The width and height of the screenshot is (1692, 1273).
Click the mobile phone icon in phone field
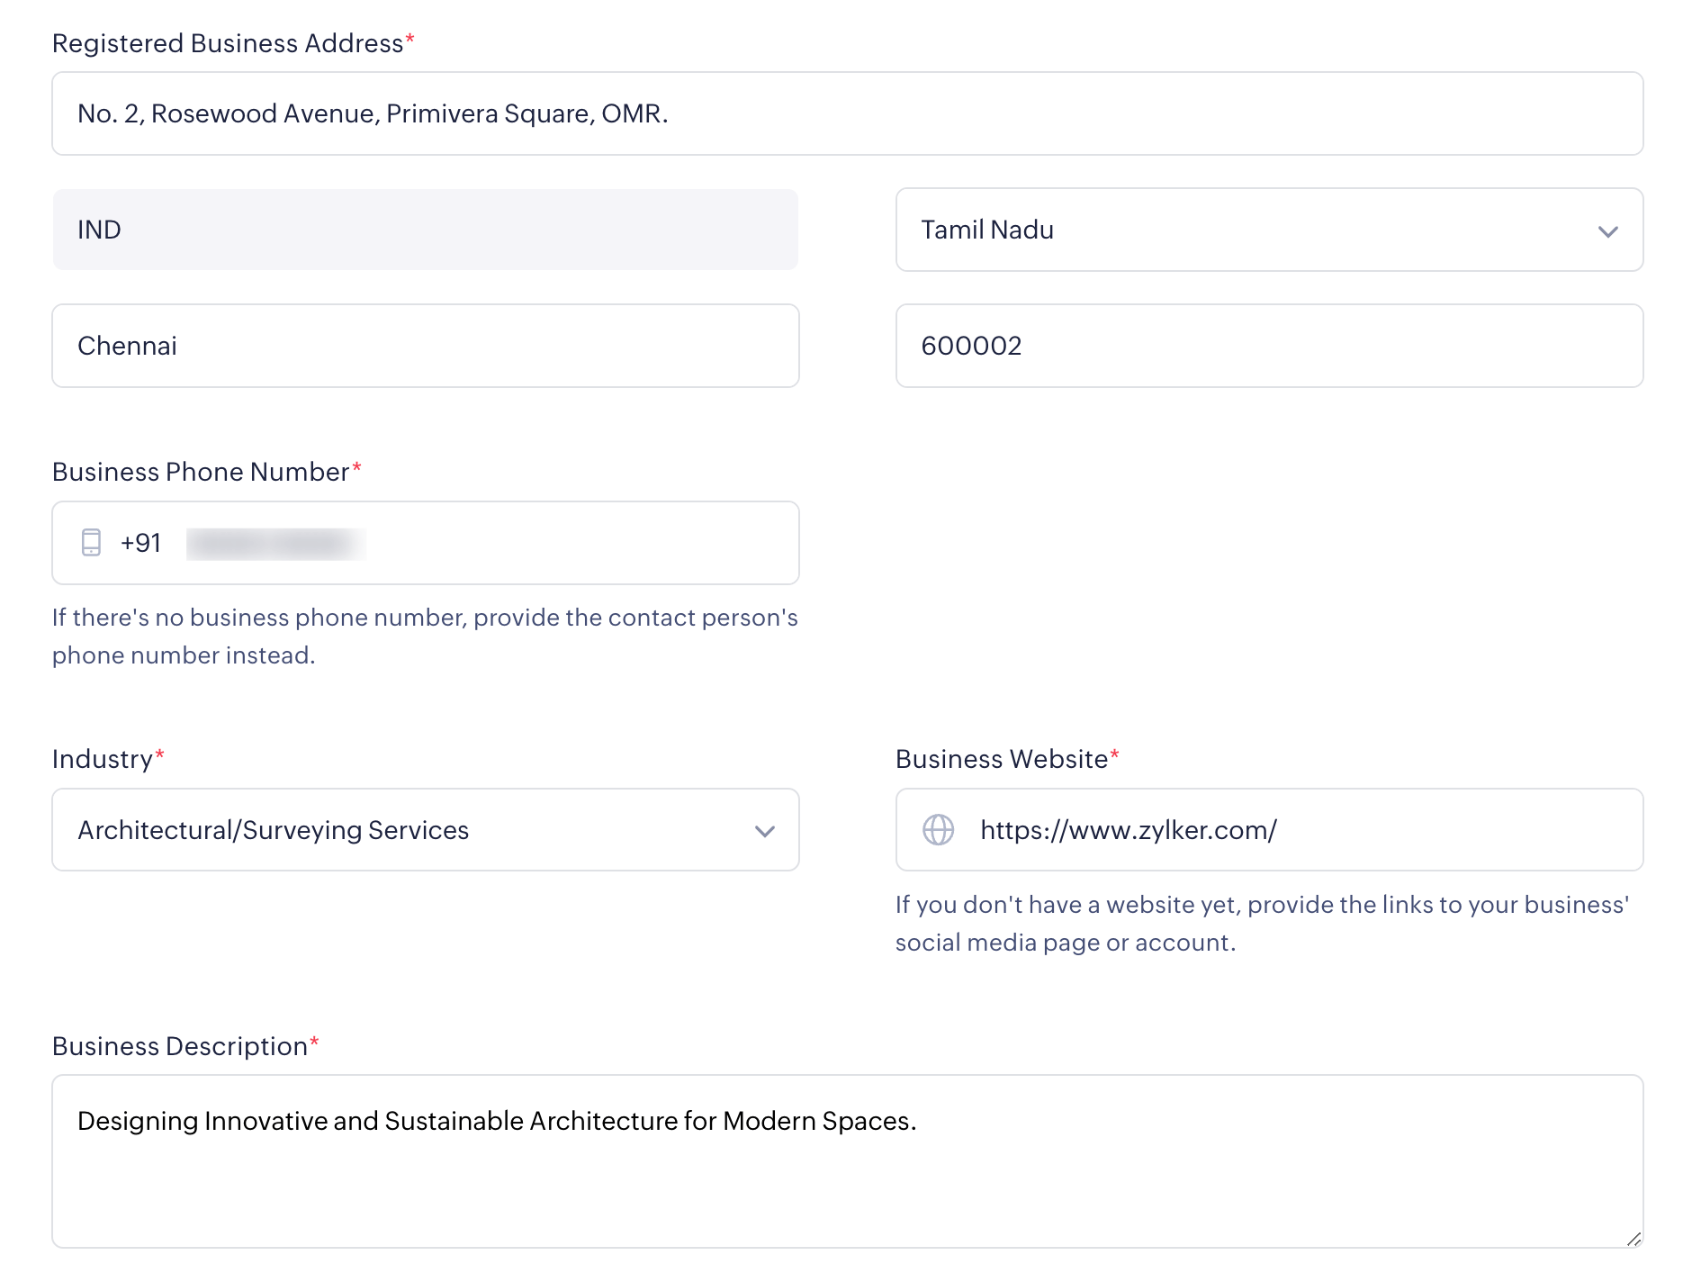[91, 542]
